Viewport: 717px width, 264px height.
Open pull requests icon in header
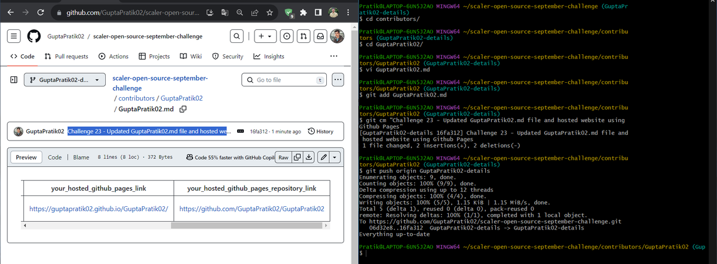pyautogui.click(x=303, y=36)
